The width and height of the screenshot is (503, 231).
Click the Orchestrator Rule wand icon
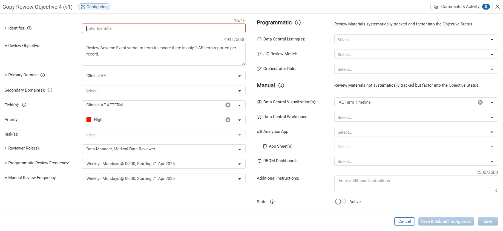click(x=259, y=69)
